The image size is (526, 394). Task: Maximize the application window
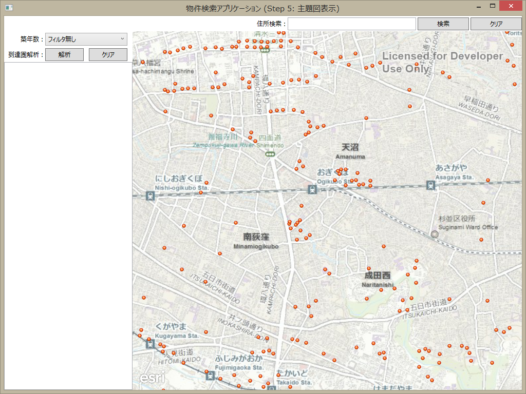click(493, 6)
